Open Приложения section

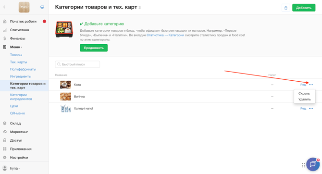click(21, 149)
